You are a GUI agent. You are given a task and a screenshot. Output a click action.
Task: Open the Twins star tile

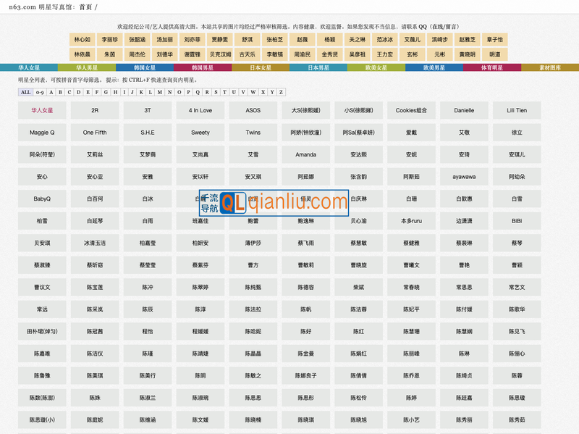(253, 133)
